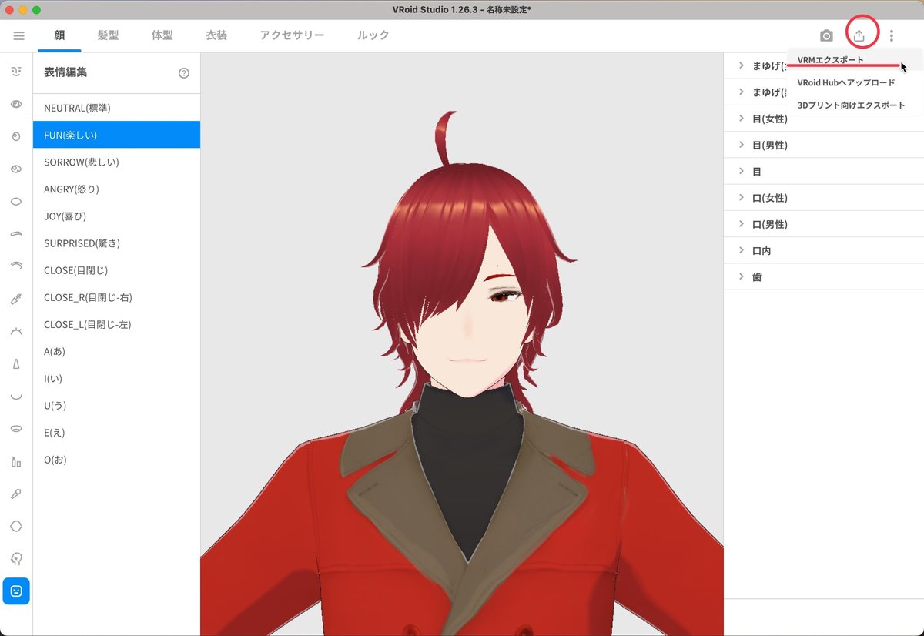Select the pupil icon in the left sidebar
The height and width of the screenshot is (636, 924).
(17, 136)
